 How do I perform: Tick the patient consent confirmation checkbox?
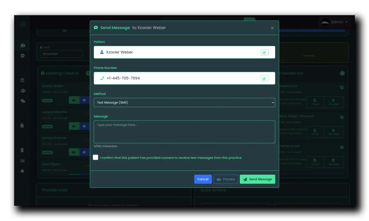tap(96, 157)
